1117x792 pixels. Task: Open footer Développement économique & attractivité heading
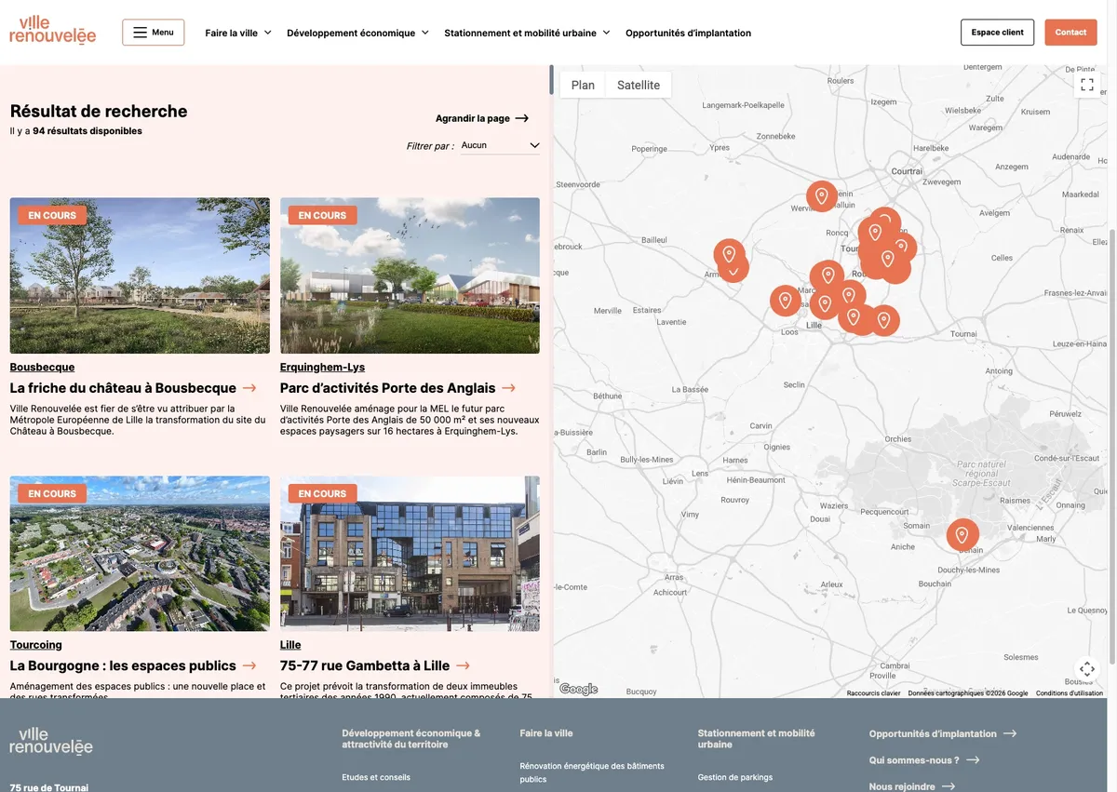[x=411, y=739]
